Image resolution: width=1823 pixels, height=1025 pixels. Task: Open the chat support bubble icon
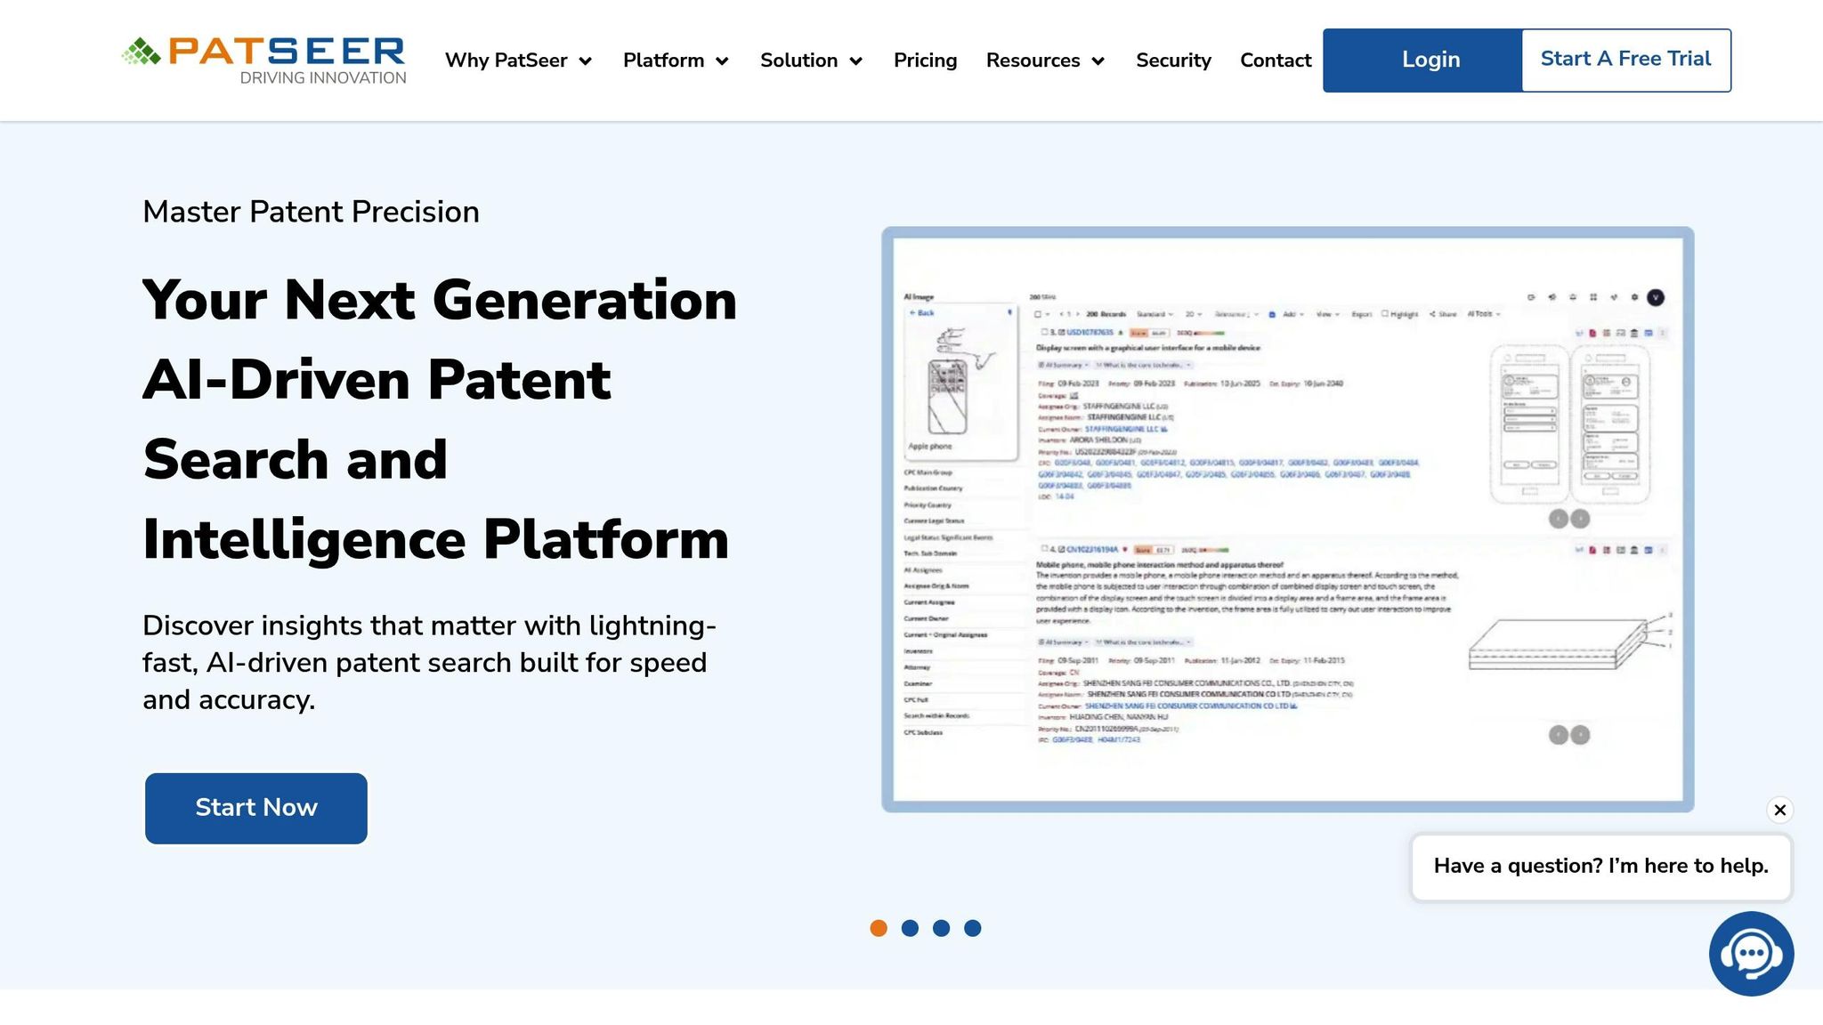pyautogui.click(x=1750, y=954)
